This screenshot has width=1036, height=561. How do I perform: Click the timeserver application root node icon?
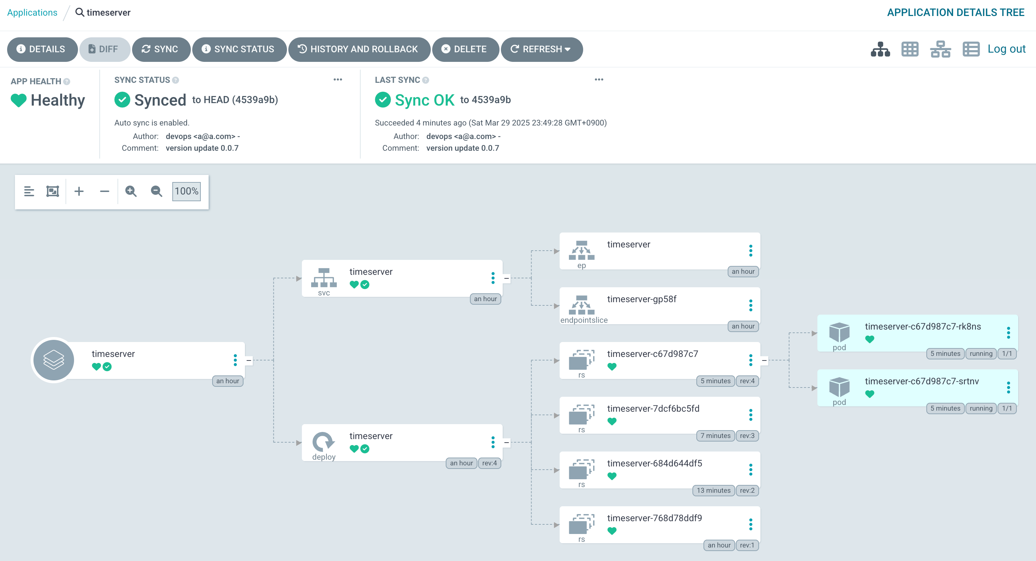tap(53, 360)
